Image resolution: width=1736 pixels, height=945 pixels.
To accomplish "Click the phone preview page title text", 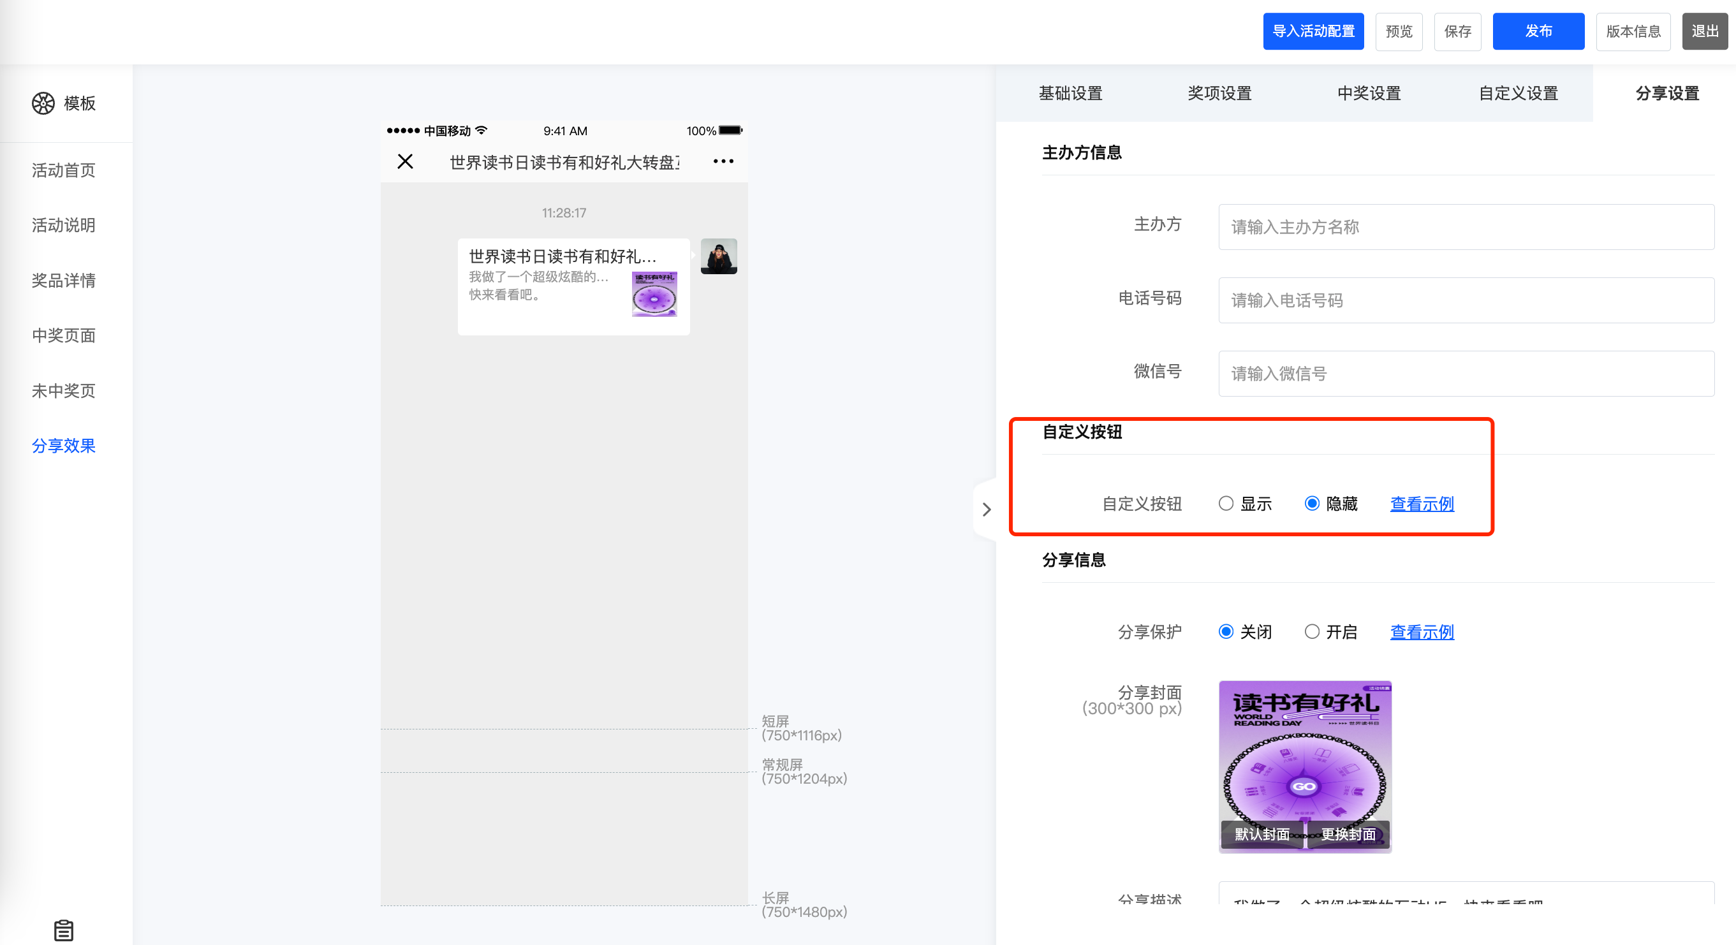I will [564, 163].
